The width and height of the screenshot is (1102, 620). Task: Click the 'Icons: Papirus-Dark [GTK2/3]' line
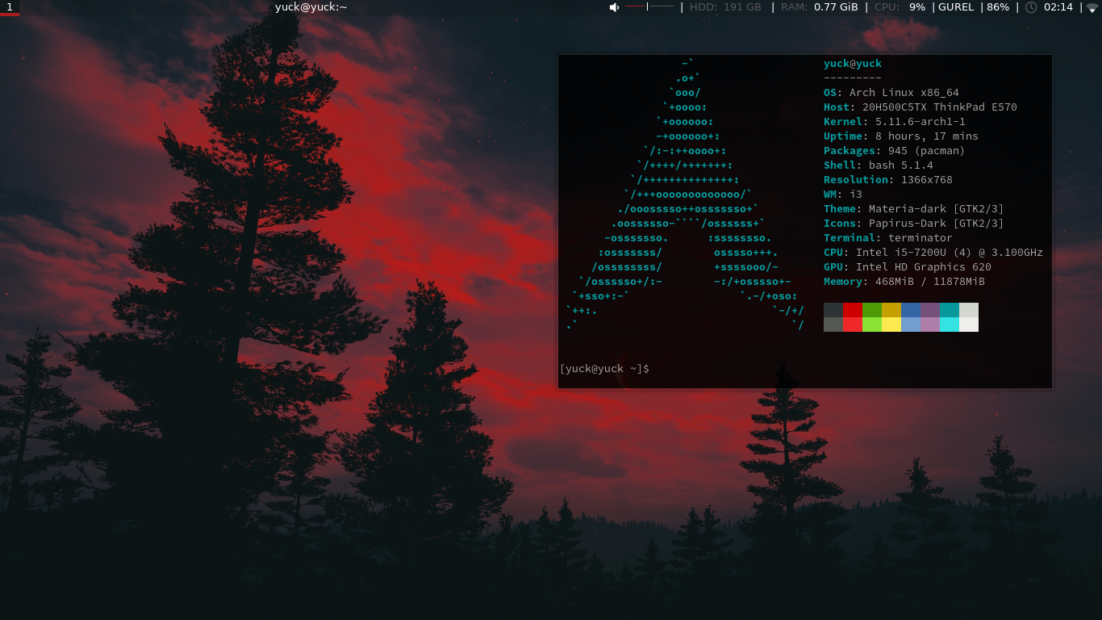(x=914, y=224)
